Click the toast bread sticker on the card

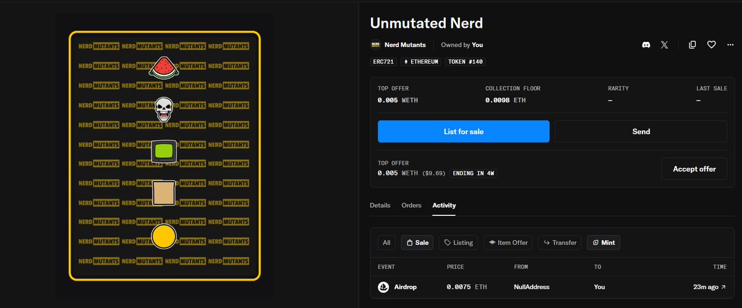click(163, 193)
